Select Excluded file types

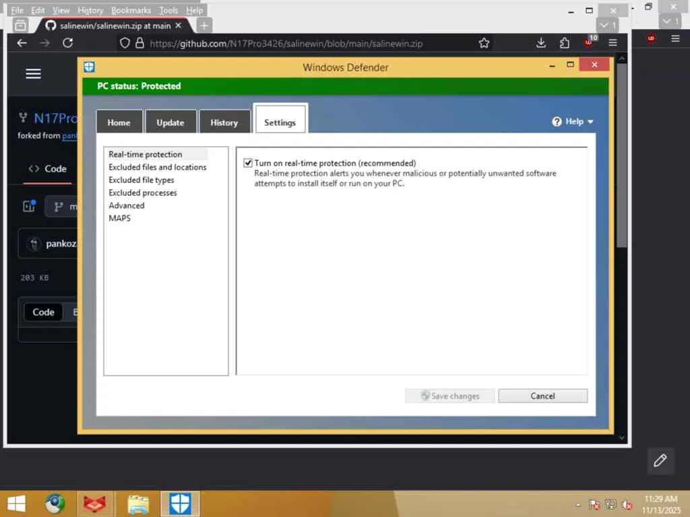point(142,180)
